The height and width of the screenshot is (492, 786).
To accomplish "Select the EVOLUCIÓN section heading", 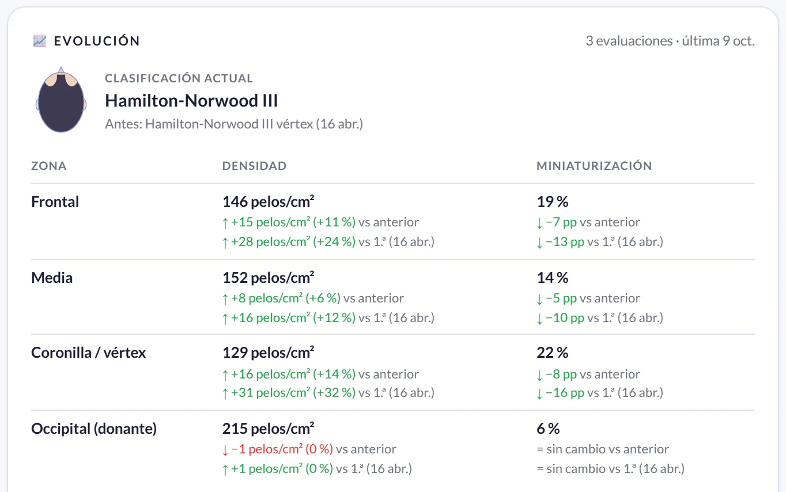I will (x=97, y=41).
